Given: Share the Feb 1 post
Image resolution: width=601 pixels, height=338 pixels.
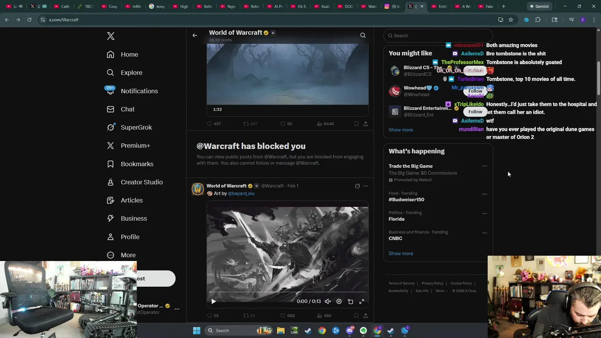Looking at the screenshot, I should pos(366,315).
